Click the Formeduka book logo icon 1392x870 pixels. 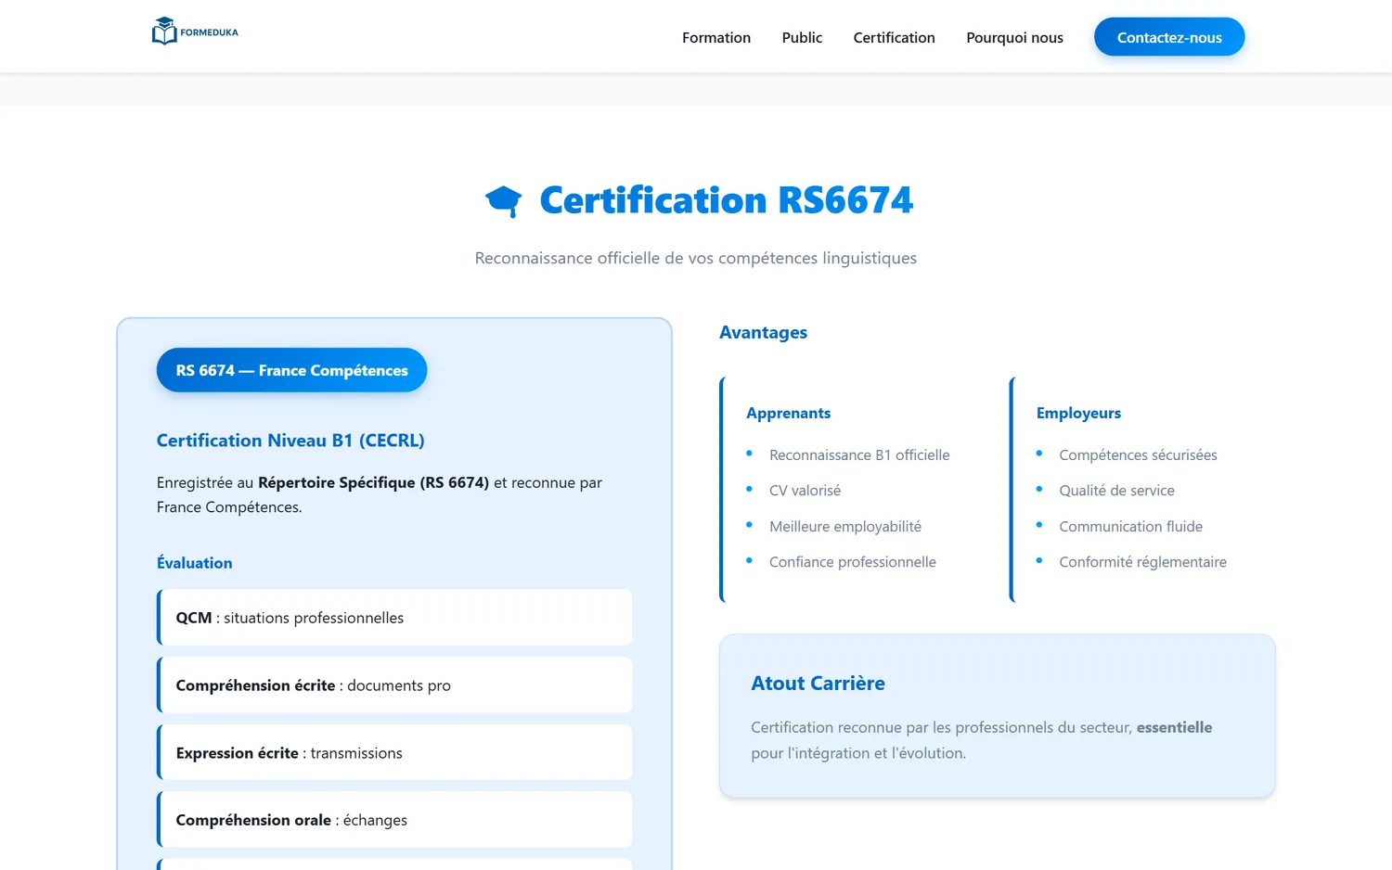click(164, 31)
